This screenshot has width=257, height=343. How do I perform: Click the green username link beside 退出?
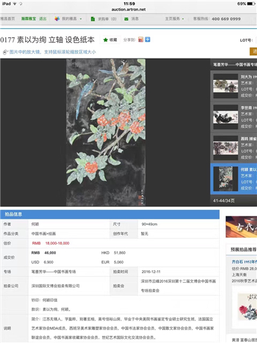click(28, 19)
